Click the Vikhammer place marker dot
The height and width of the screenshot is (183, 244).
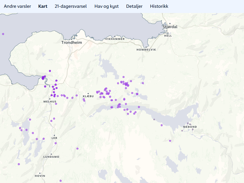[115, 36]
